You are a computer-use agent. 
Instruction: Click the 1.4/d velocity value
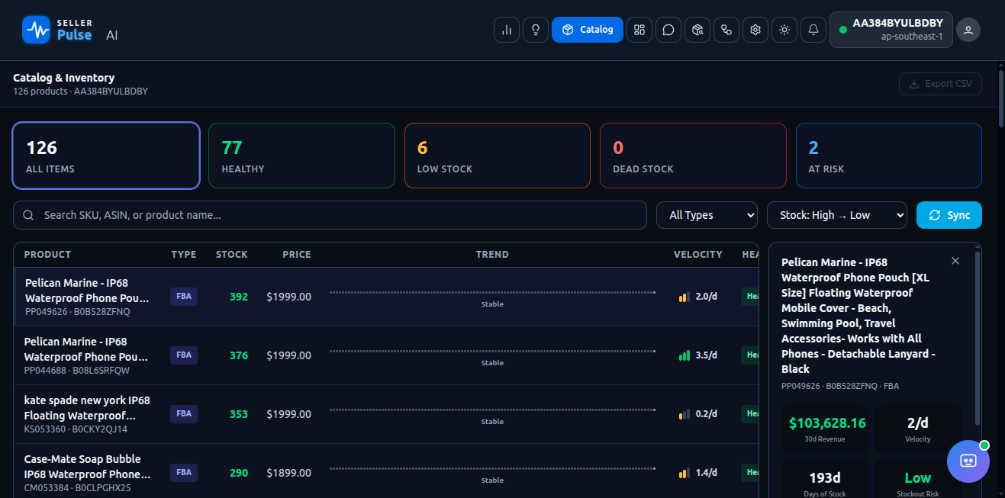pyautogui.click(x=707, y=473)
